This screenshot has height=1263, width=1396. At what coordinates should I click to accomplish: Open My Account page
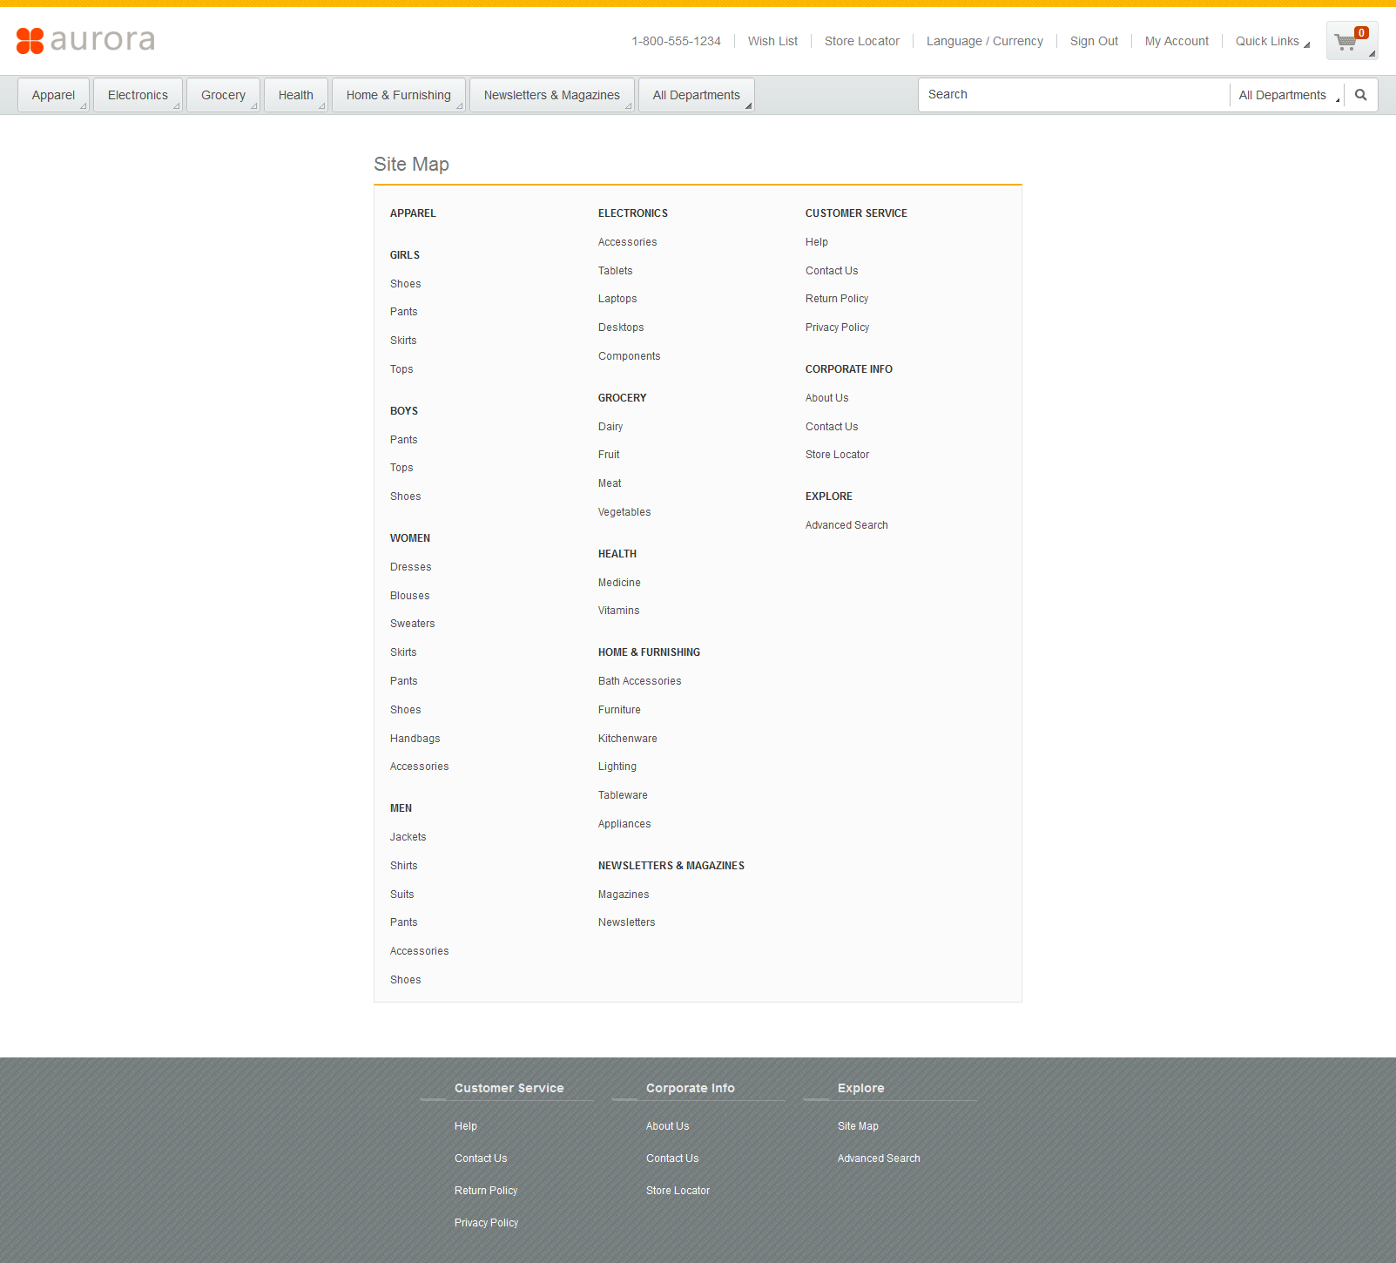click(x=1177, y=41)
